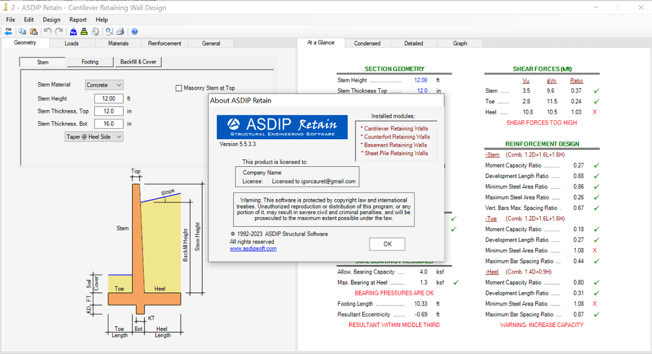Open help with the blue question icon

tap(135, 31)
